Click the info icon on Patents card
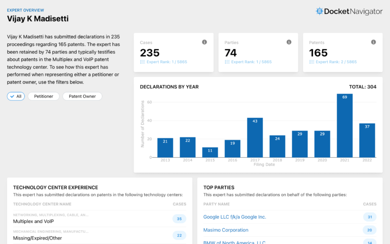Viewport: 390px width, 244px height. (x=374, y=42)
